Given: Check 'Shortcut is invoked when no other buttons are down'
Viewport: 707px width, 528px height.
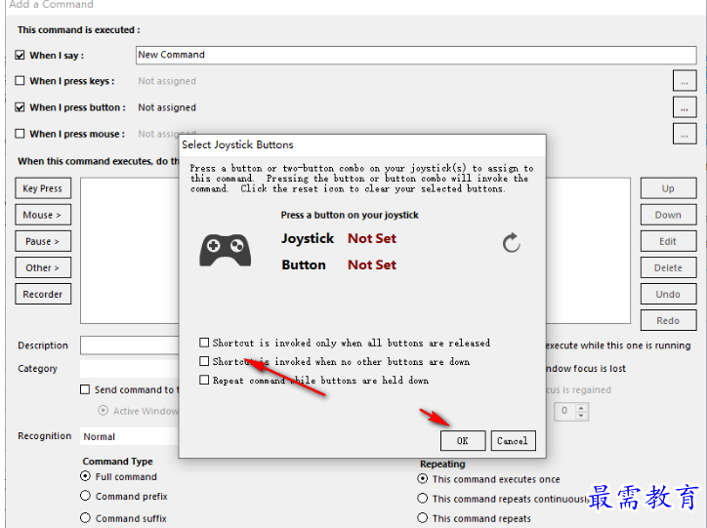Looking at the screenshot, I should click(204, 361).
